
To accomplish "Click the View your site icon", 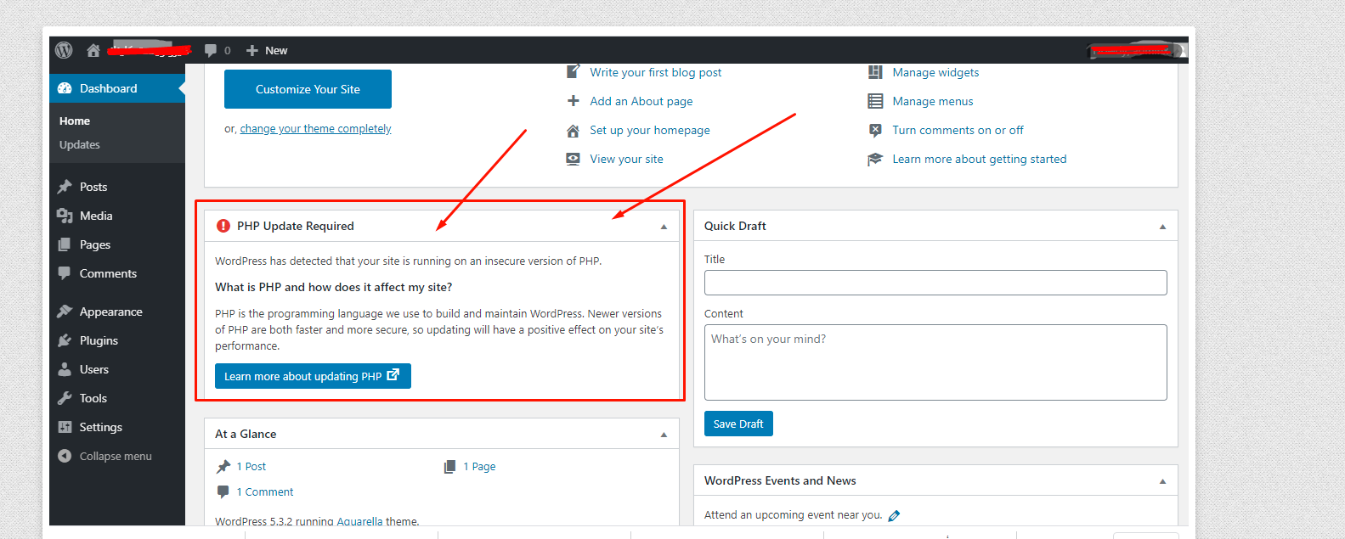I will click(x=574, y=160).
